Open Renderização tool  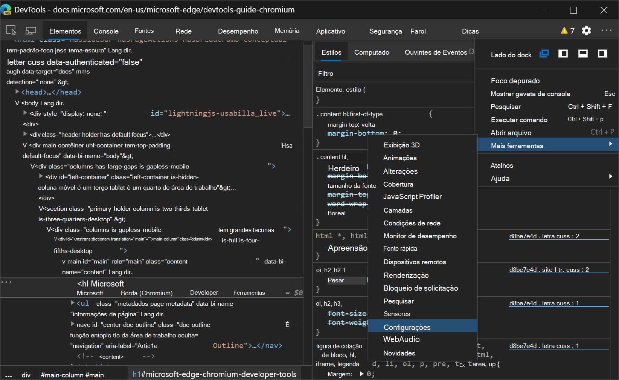click(x=422, y=275)
